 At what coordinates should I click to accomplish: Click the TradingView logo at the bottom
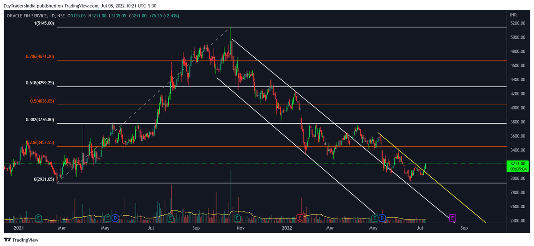(x=21, y=240)
